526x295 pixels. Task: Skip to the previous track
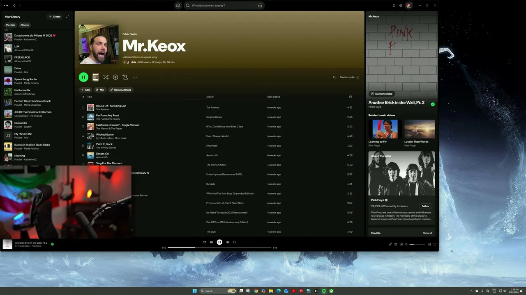point(211,242)
